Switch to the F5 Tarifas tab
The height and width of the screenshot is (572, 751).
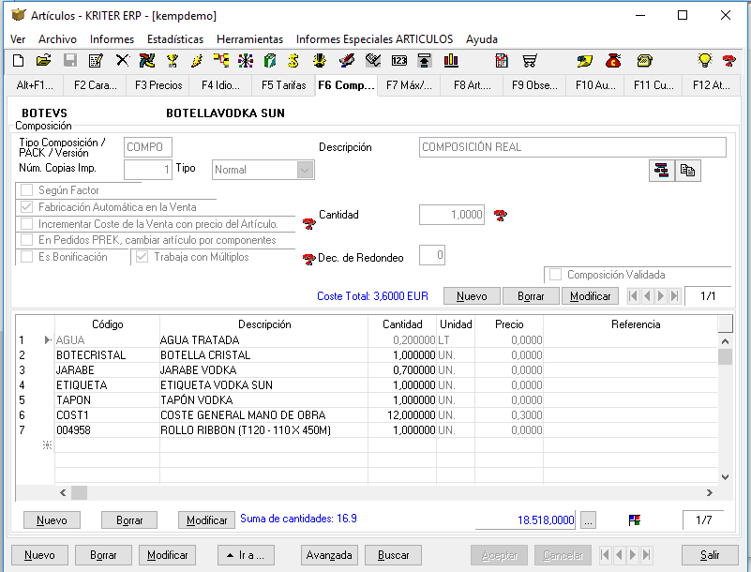point(283,85)
